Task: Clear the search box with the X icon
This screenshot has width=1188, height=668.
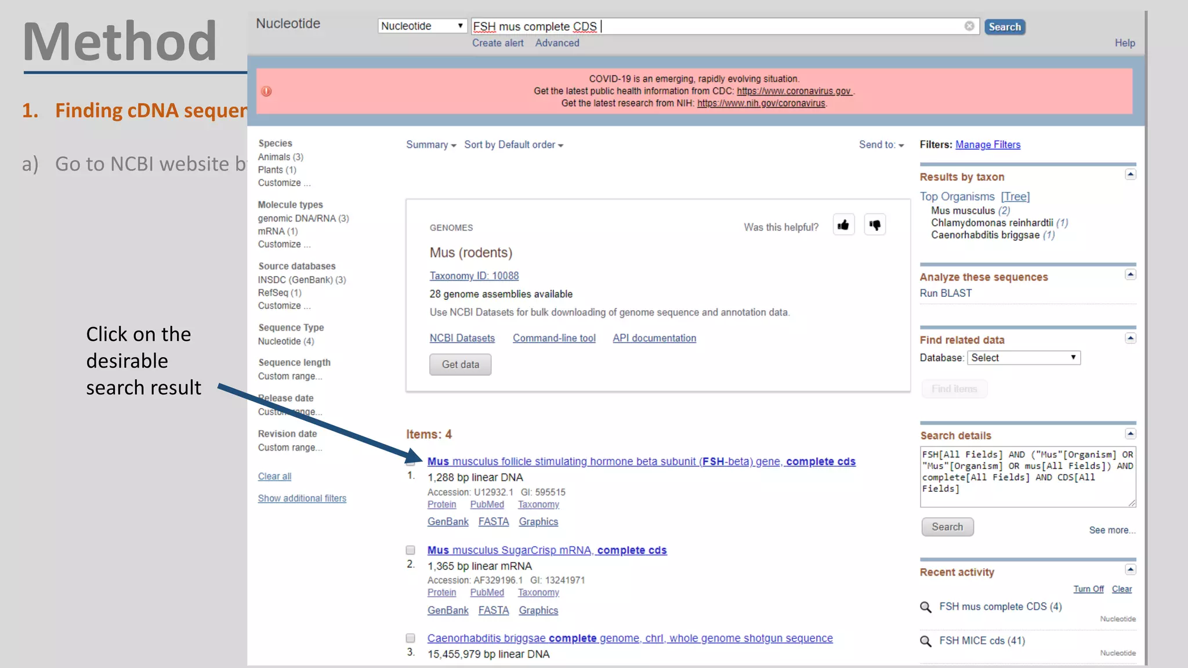Action: [969, 26]
